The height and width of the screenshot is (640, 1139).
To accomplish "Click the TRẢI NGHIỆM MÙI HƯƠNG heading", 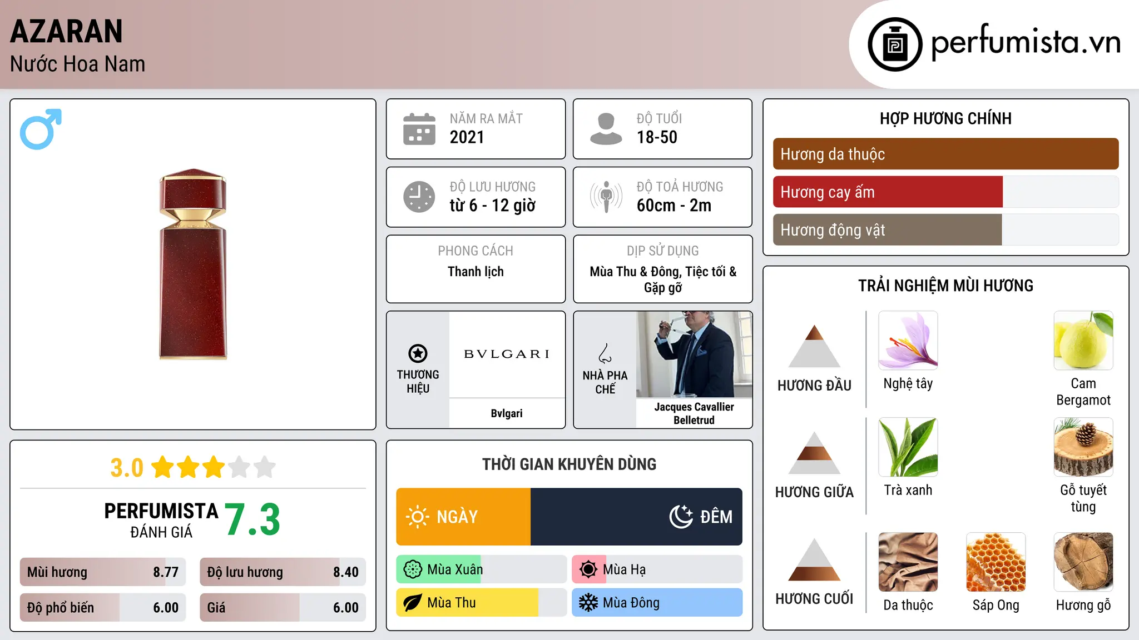I will coord(945,286).
